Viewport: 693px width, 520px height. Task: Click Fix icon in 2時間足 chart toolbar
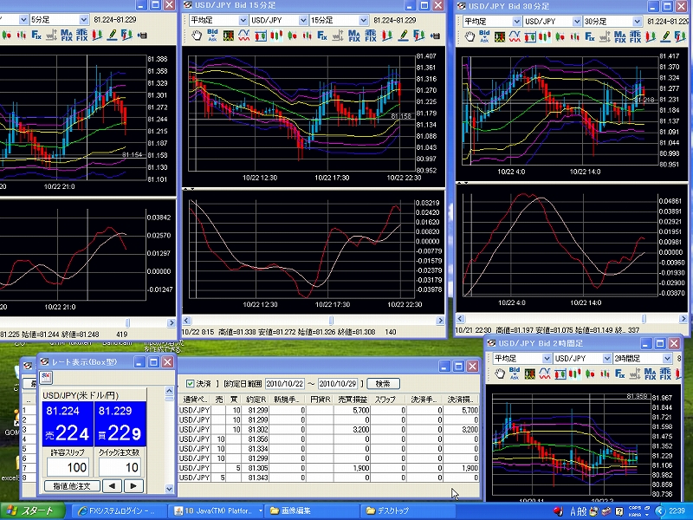619,374
